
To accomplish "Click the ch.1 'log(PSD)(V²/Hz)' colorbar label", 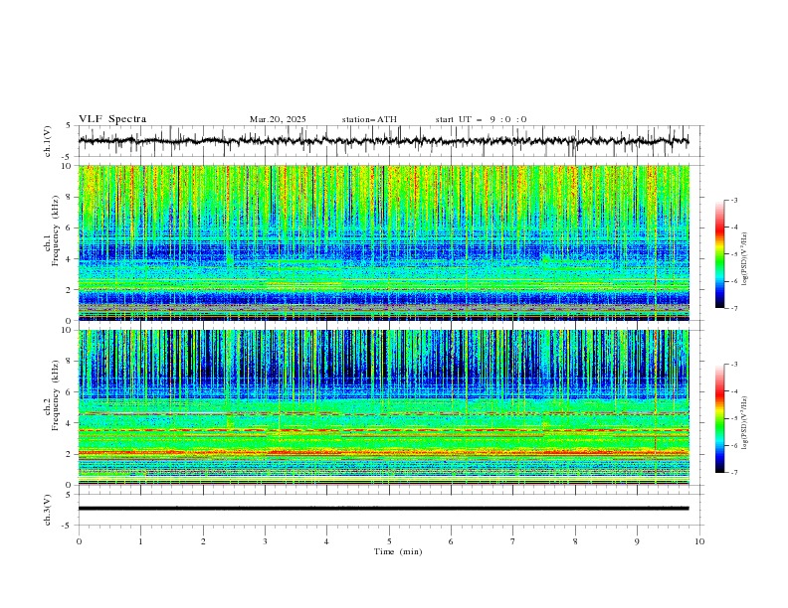I will 745,259.
